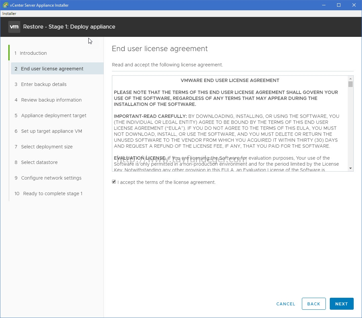Maximize the installer window
The width and height of the screenshot is (362, 318).
[339, 5]
